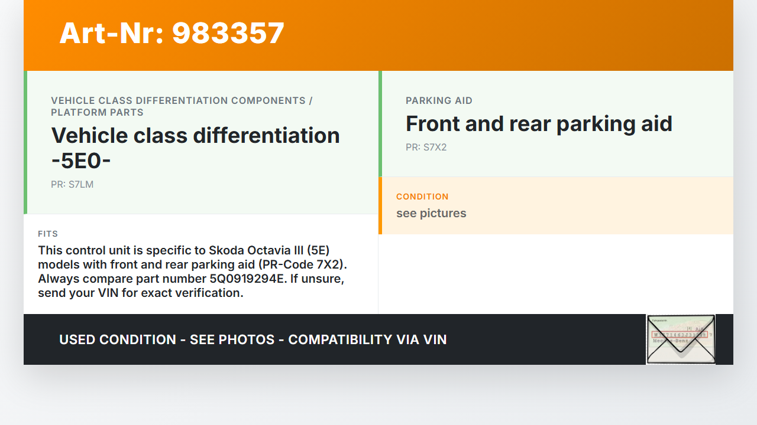
Task: Click the PR: S7LM code
Action: pos(72,184)
